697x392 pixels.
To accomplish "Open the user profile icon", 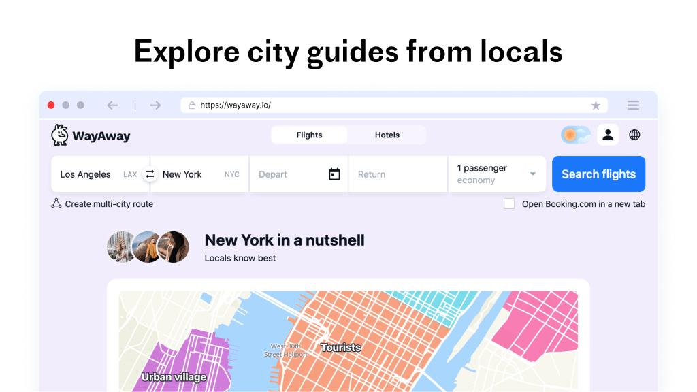I will click(x=608, y=135).
